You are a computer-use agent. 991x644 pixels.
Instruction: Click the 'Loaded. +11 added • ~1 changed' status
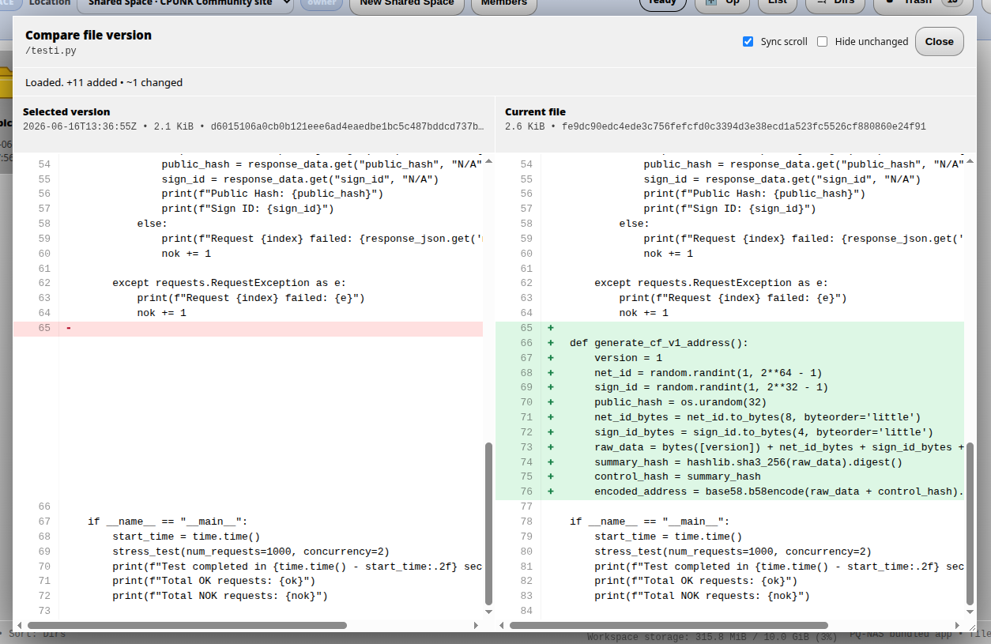click(104, 82)
